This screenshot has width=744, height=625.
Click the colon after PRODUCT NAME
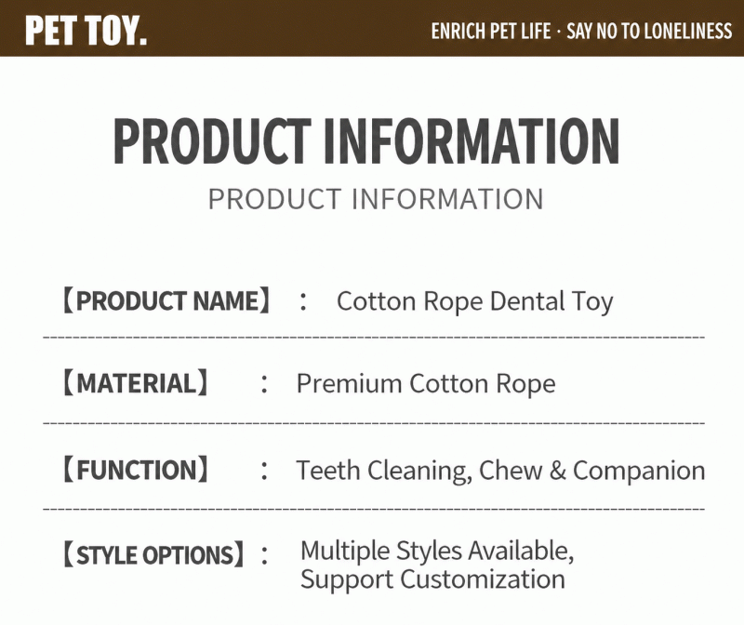coord(303,302)
